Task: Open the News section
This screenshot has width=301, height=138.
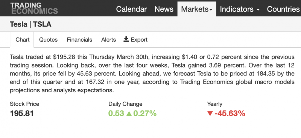Action: click(x=164, y=9)
